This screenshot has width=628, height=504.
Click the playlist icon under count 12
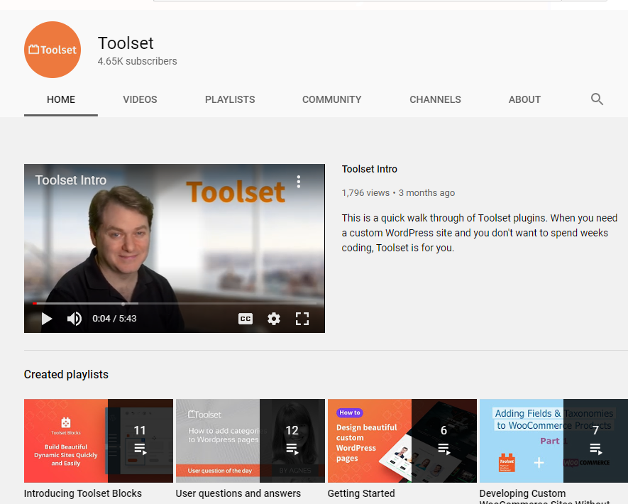pyautogui.click(x=292, y=449)
